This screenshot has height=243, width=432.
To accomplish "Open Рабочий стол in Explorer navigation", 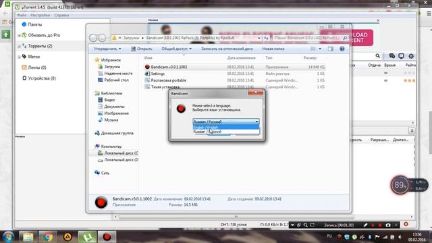I will tap(116, 80).
